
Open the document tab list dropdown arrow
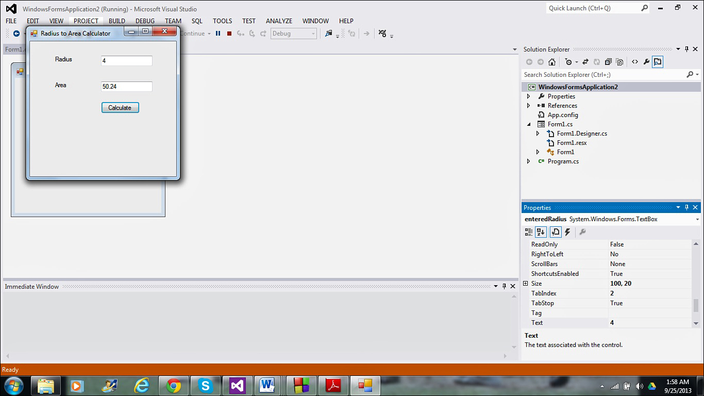point(515,49)
